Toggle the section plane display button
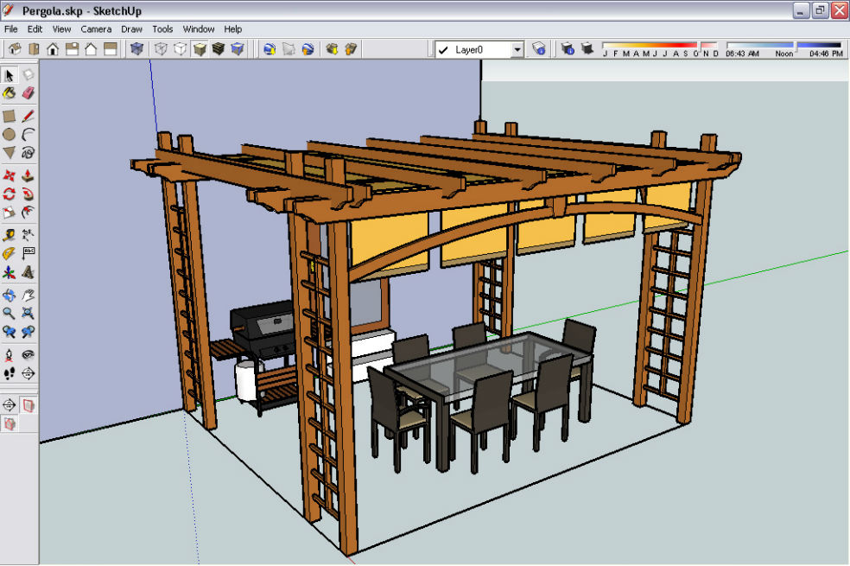The height and width of the screenshot is (566, 850). point(29,405)
